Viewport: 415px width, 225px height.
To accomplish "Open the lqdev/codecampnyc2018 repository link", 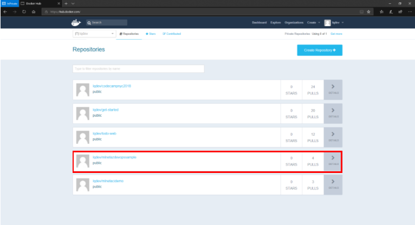I will [112, 86].
